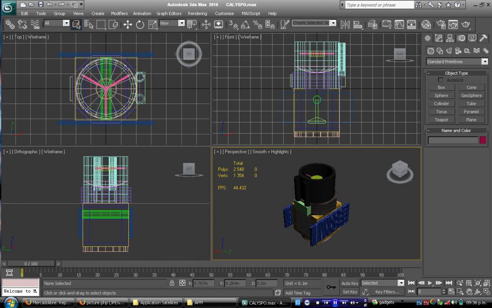Toggle the Window/Crossing selection mode
Image resolution: width=492 pixels, height=308 pixels.
point(114,24)
